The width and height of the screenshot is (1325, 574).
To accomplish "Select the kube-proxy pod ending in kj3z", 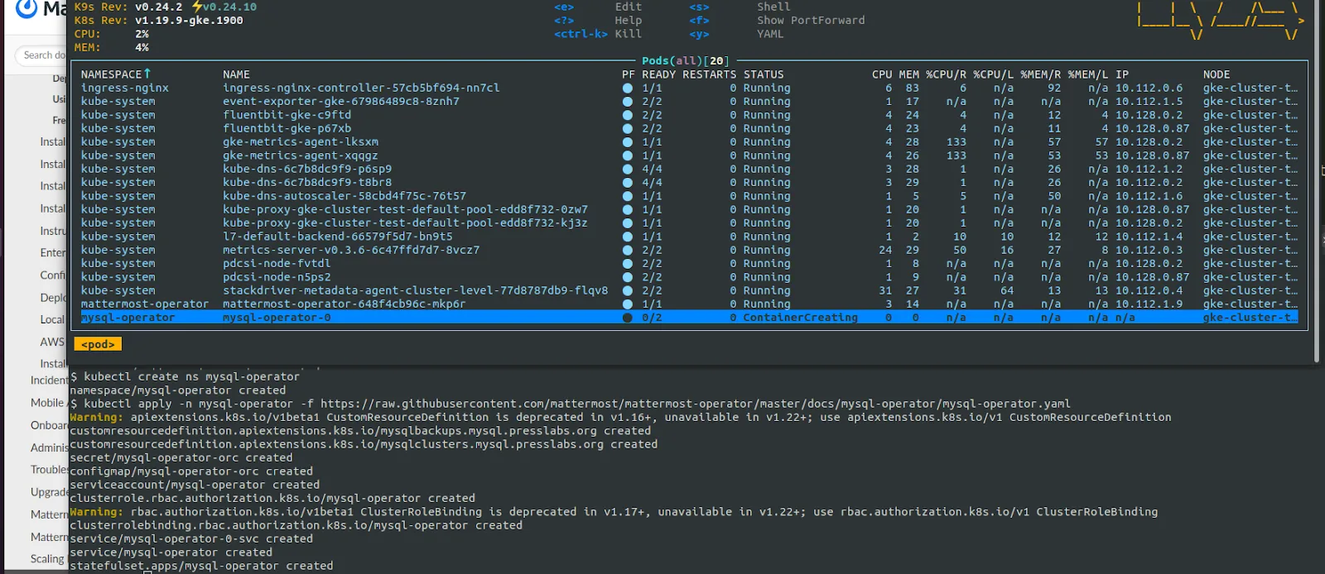I will pos(405,223).
